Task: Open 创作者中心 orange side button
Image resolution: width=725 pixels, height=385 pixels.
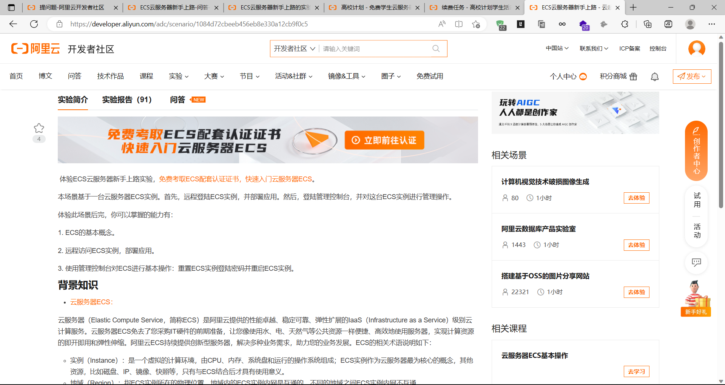Action: tap(696, 151)
